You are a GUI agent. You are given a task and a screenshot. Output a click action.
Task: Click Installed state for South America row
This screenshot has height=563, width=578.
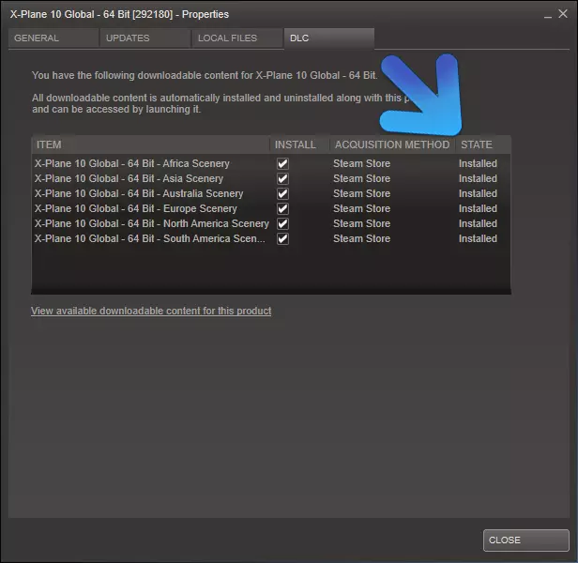(478, 239)
